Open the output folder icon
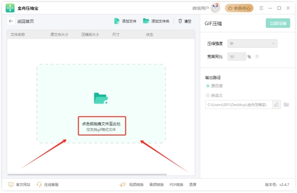The width and height of the screenshot is (297, 193). tap(286, 105)
